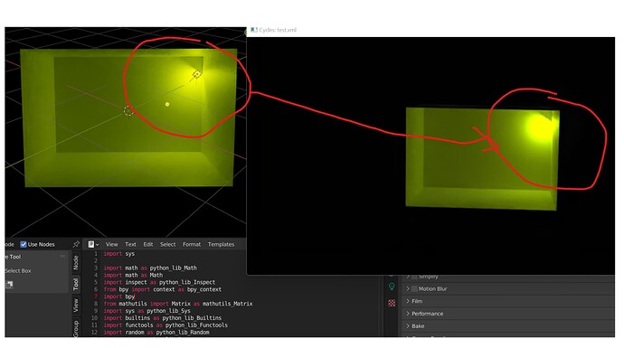Viewport: 624px width, 348px height.
Task: Enable the Simplify checkbox
Action: (x=414, y=277)
